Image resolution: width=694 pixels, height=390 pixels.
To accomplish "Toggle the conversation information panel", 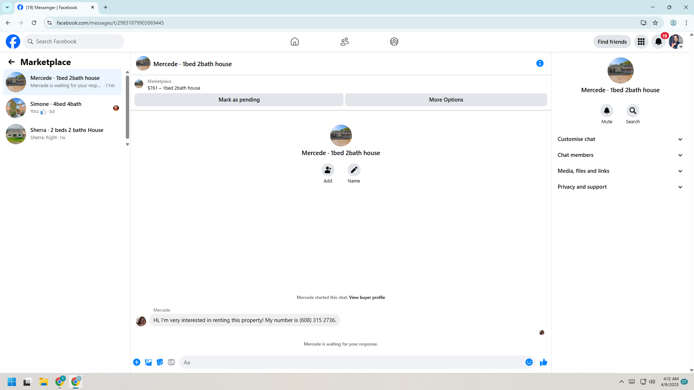I will [x=540, y=64].
